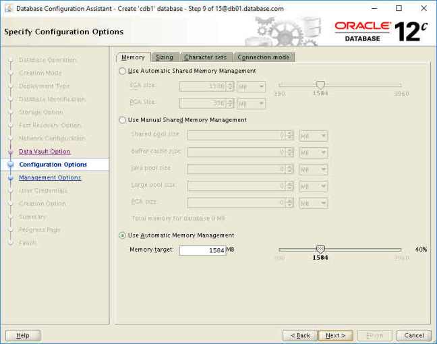Select Use Manual Shared Memory Management
Viewport: 437px width, 344px height.
pyautogui.click(x=122, y=120)
